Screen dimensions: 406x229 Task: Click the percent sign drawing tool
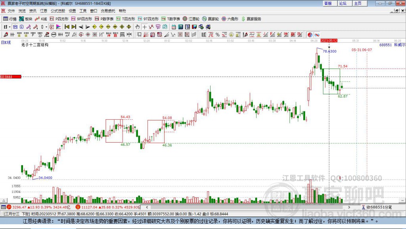218,35
